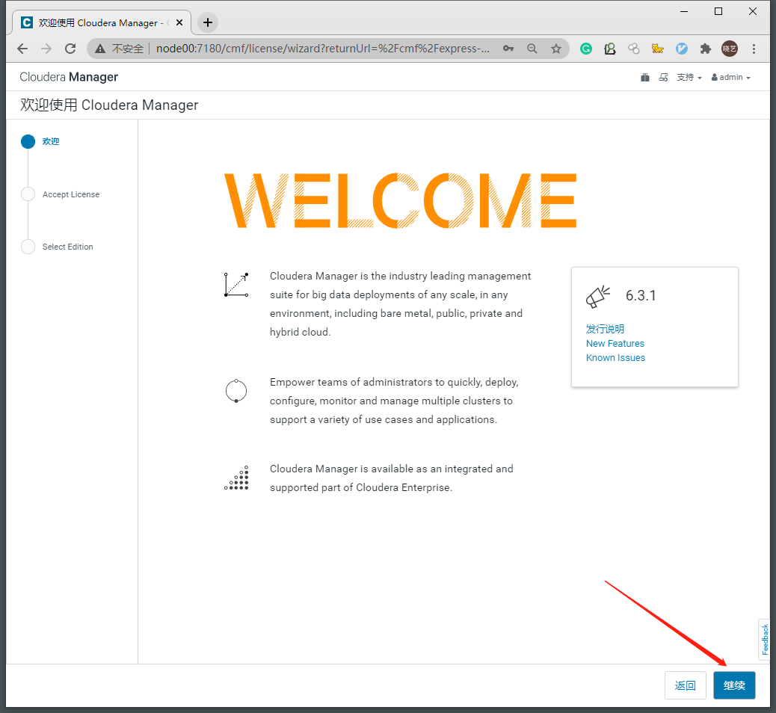Click the megaphone icon beside 6.3.1
Viewport: 776px width, 713px height.
(x=598, y=297)
